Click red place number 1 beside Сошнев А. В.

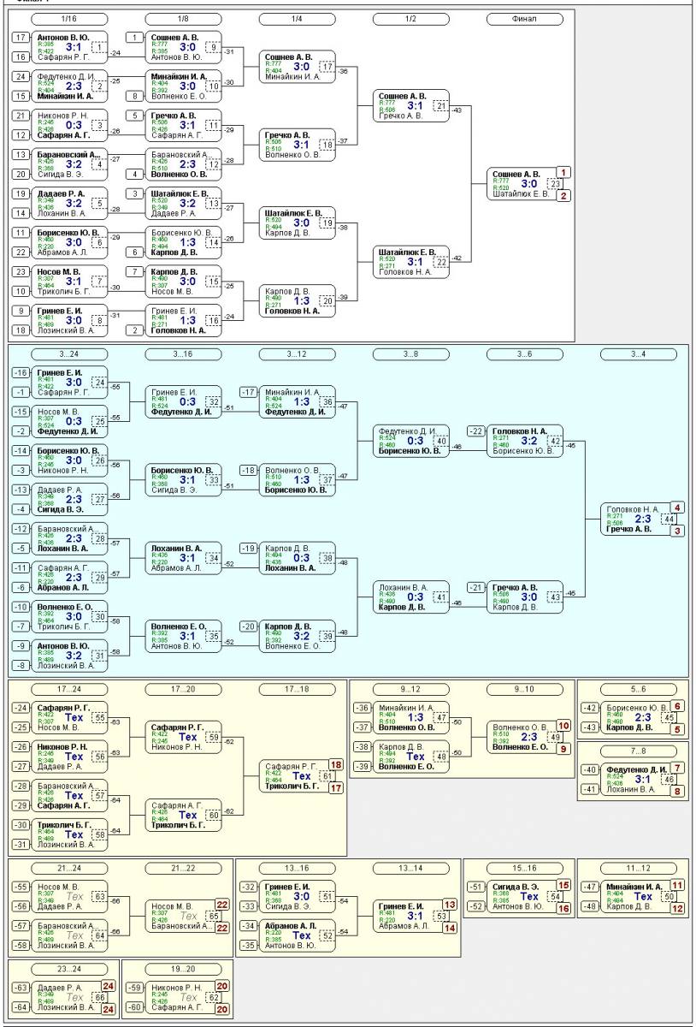(563, 173)
